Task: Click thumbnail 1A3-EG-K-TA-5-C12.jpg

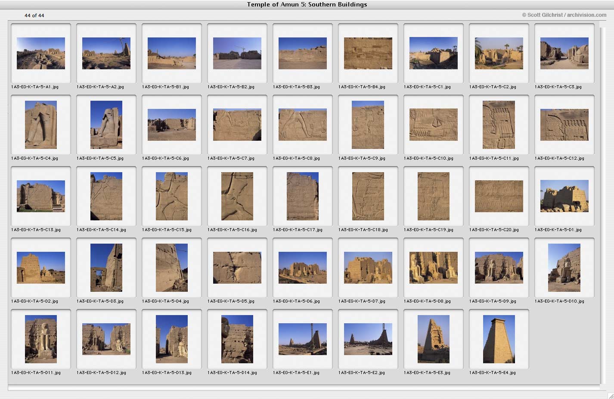Action: (x=564, y=125)
